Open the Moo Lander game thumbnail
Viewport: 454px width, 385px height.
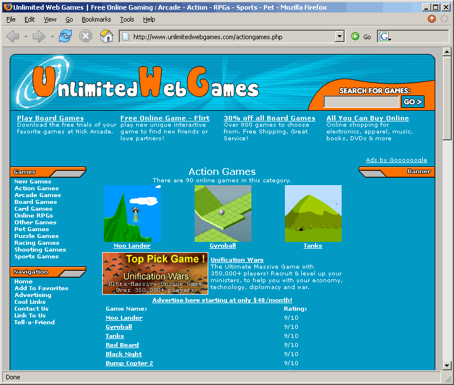(x=132, y=214)
